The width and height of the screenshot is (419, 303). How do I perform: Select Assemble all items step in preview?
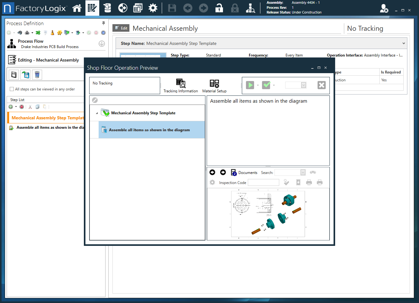(x=149, y=130)
